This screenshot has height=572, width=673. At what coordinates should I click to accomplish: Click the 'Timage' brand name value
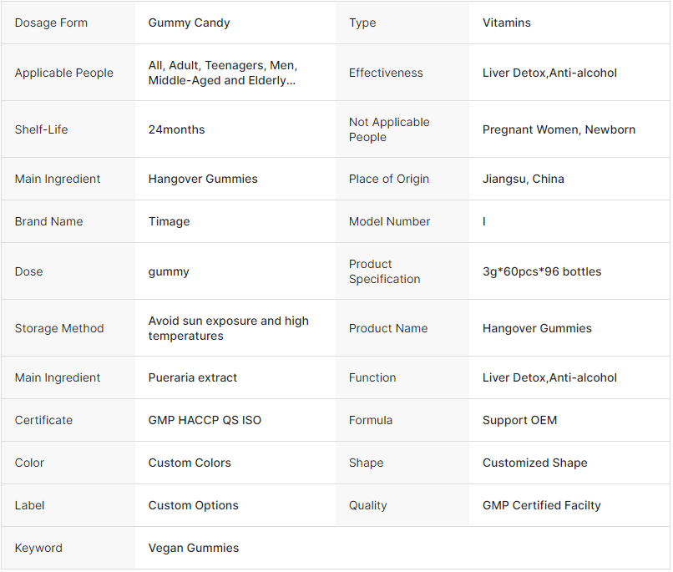pos(169,221)
